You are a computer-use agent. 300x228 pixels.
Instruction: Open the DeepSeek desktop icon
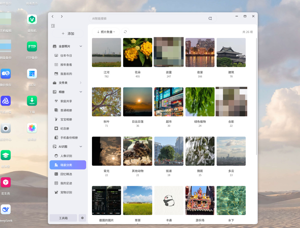pyautogui.click(x=6, y=209)
